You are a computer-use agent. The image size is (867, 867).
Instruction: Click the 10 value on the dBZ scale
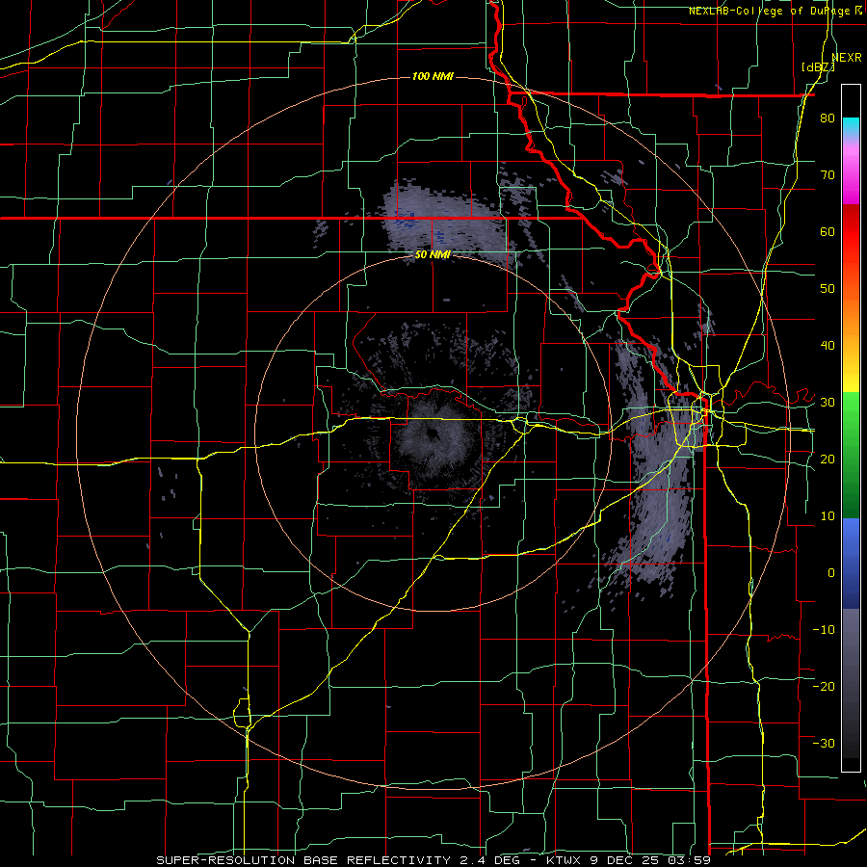click(x=828, y=516)
